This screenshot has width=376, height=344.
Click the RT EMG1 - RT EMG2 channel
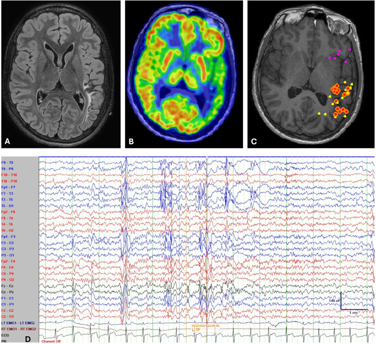[x=19, y=330]
